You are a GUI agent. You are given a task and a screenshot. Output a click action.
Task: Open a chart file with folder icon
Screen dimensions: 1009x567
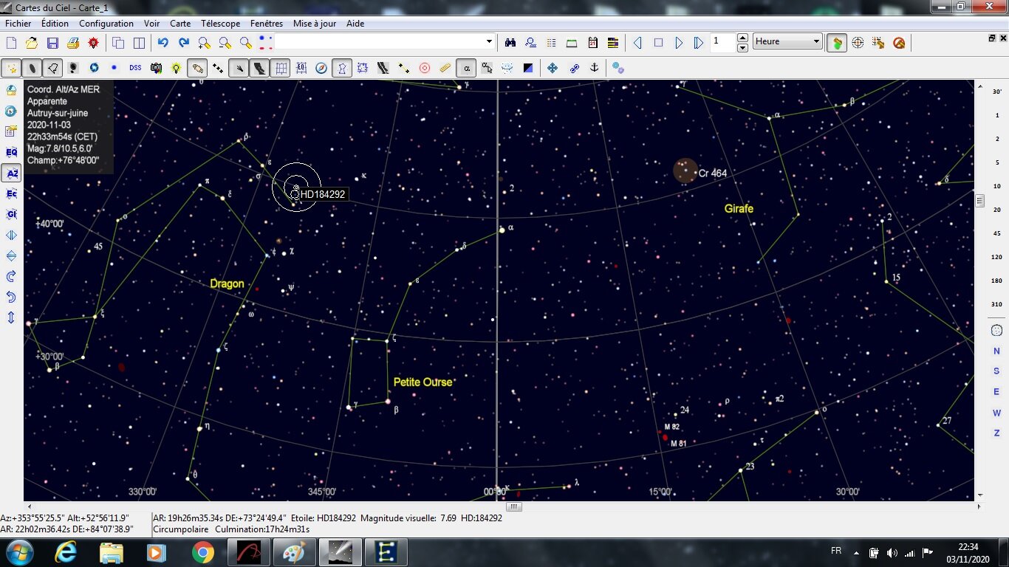coord(32,43)
